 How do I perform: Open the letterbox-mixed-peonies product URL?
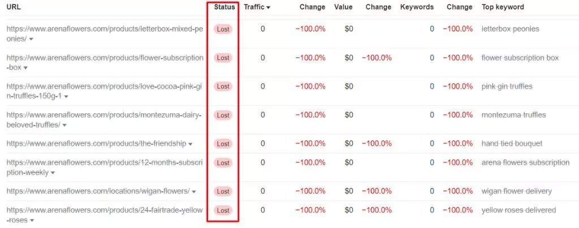point(105,29)
